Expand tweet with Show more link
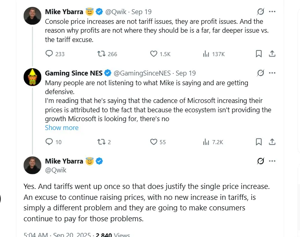 [62, 128]
